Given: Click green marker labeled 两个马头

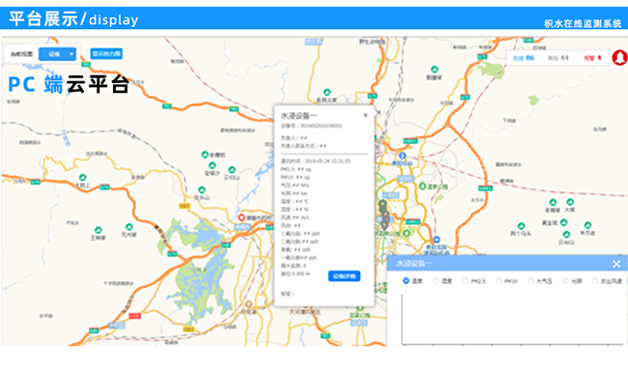Looking at the screenshot, I should pyautogui.click(x=521, y=226).
